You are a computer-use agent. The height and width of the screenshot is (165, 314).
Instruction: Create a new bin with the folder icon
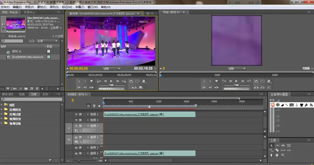pos(26,89)
